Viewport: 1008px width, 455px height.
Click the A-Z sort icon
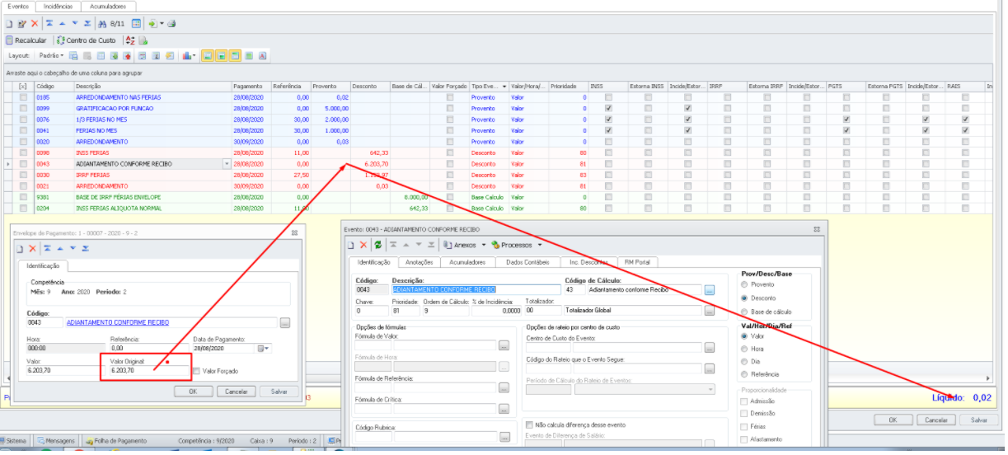[130, 40]
